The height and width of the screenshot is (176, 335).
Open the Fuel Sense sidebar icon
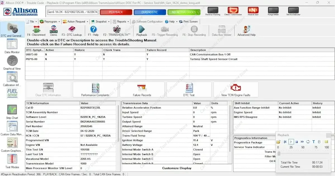click(x=12, y=93)
